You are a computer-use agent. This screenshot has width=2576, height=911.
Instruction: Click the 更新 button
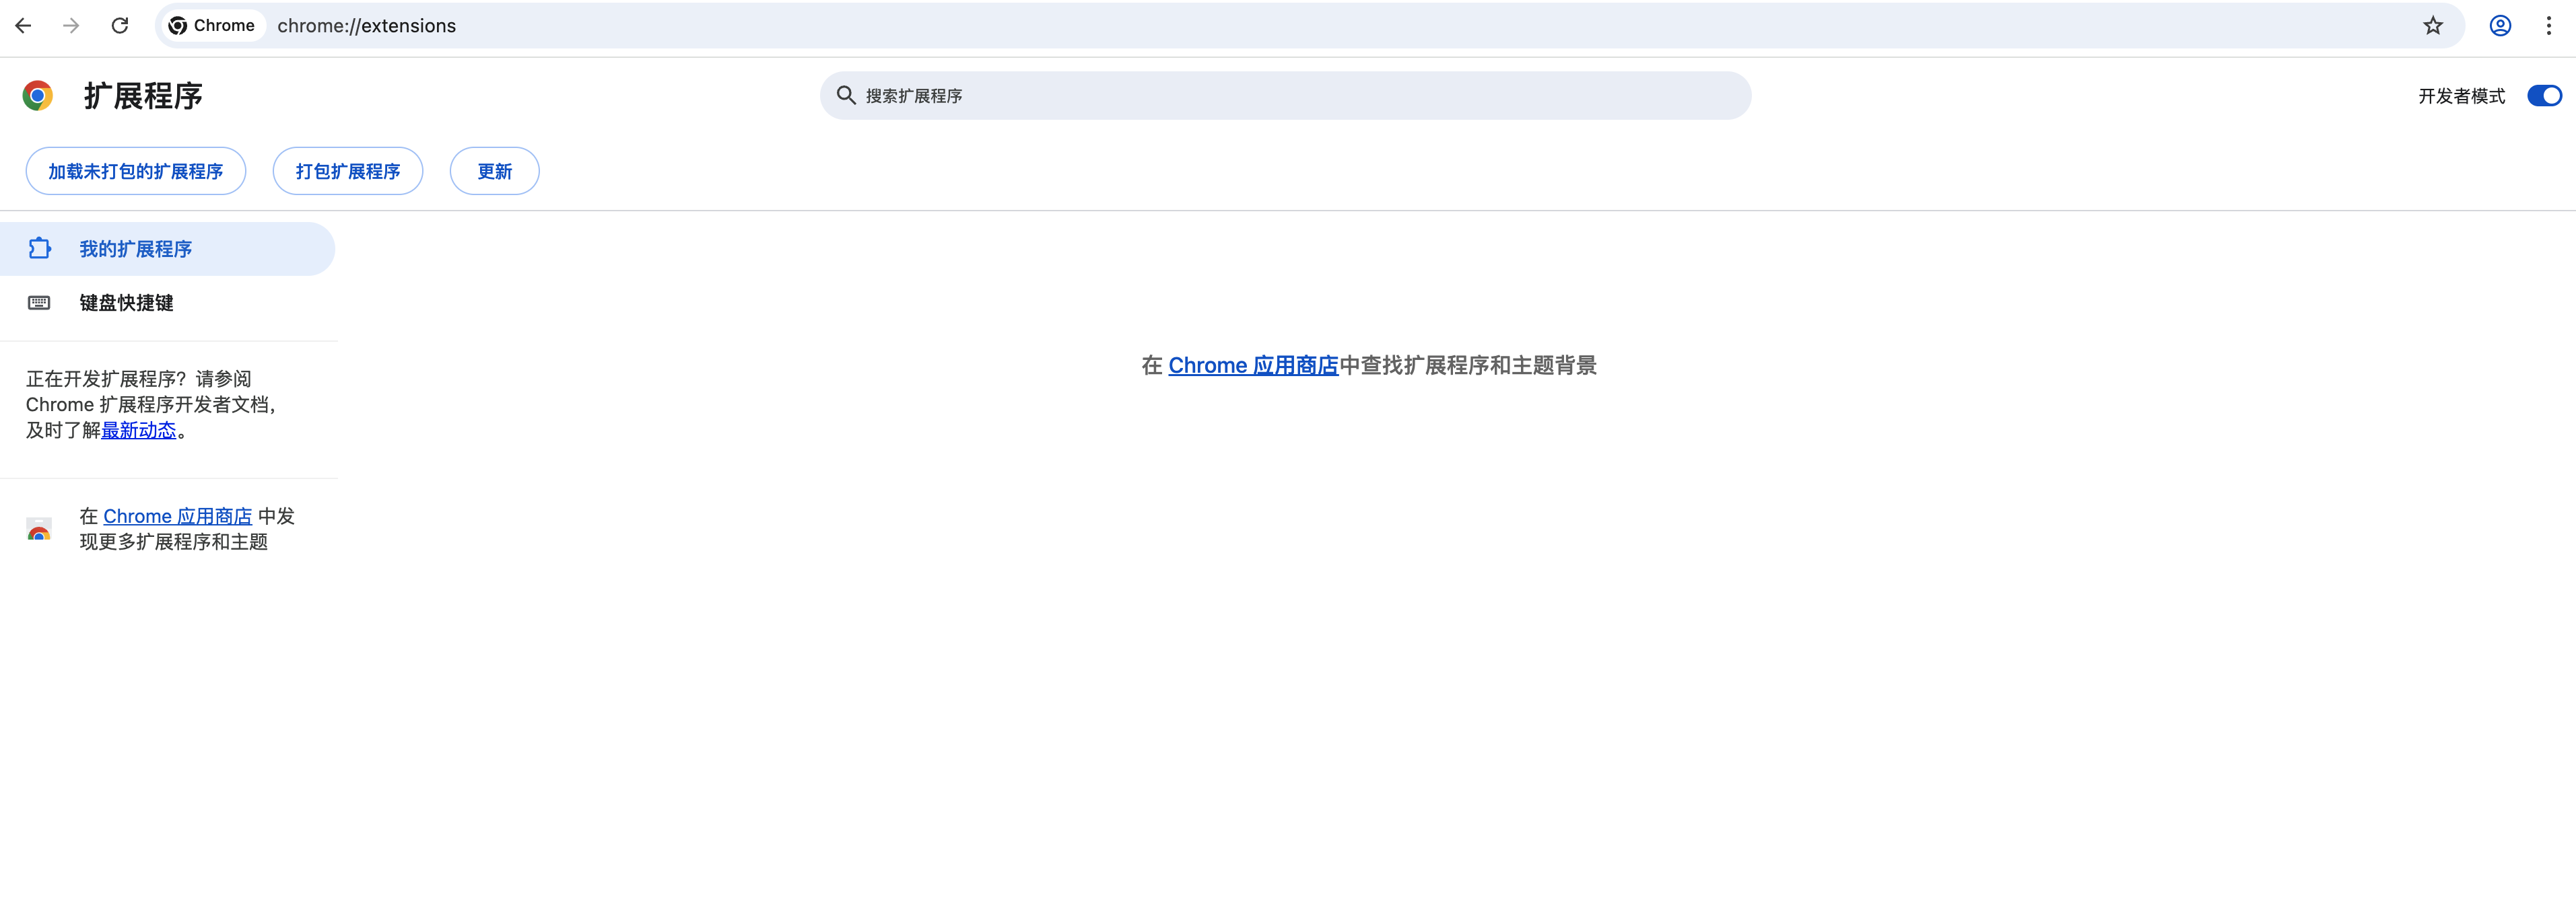click(494, 172)
